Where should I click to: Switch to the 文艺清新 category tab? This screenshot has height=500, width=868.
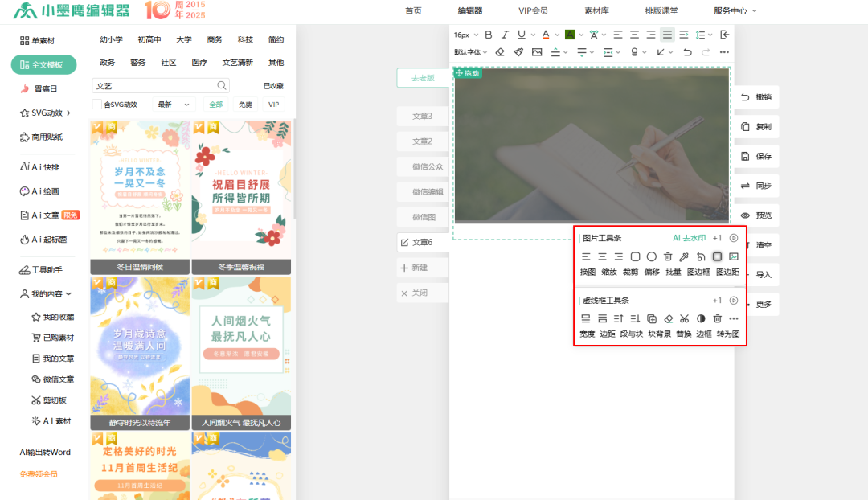(237, 63)
